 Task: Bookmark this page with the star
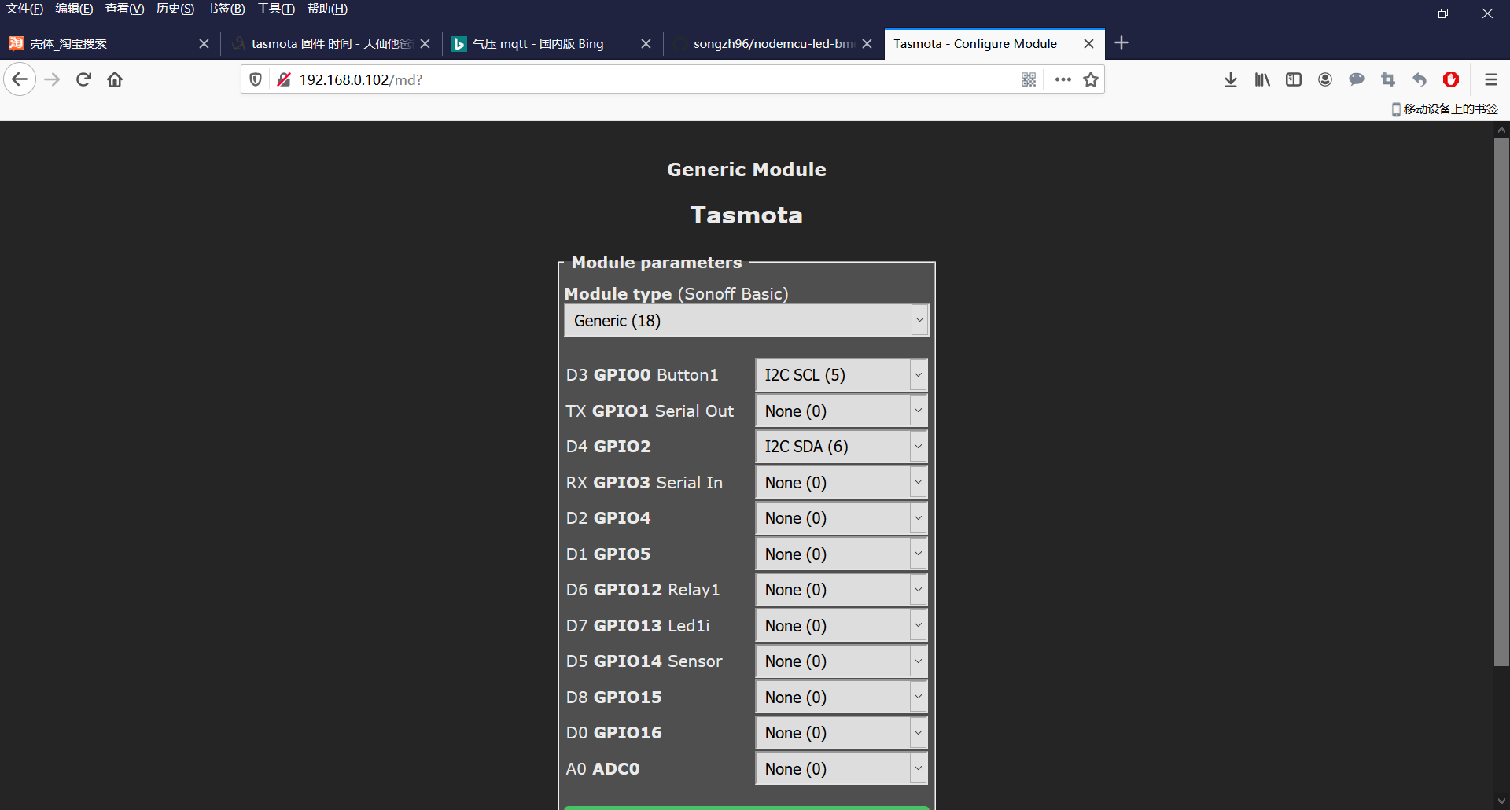point(1091,79)
